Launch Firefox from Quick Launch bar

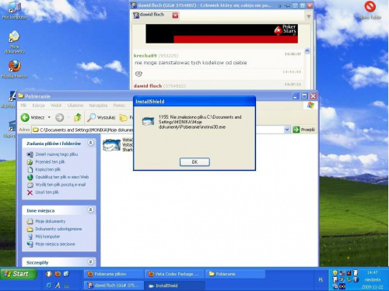point(58,274)
